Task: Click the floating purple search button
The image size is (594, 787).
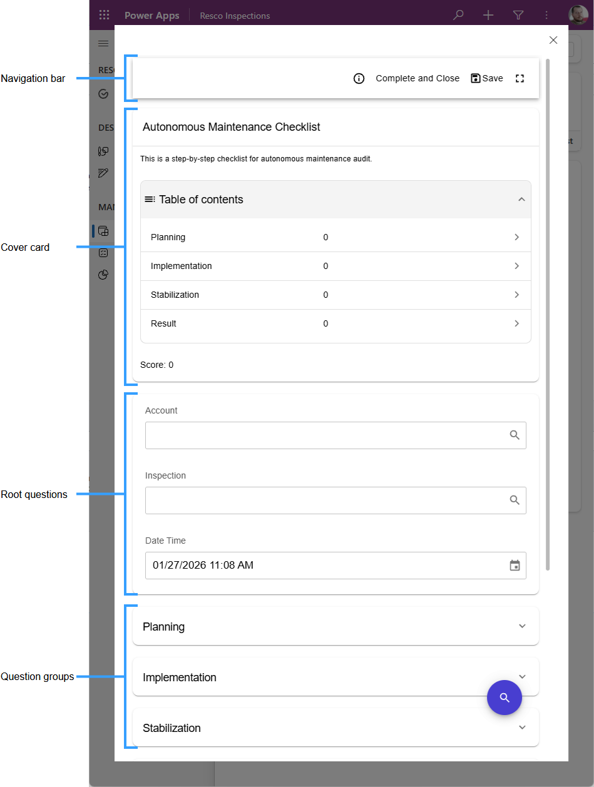Action: [x=504, y=698]
